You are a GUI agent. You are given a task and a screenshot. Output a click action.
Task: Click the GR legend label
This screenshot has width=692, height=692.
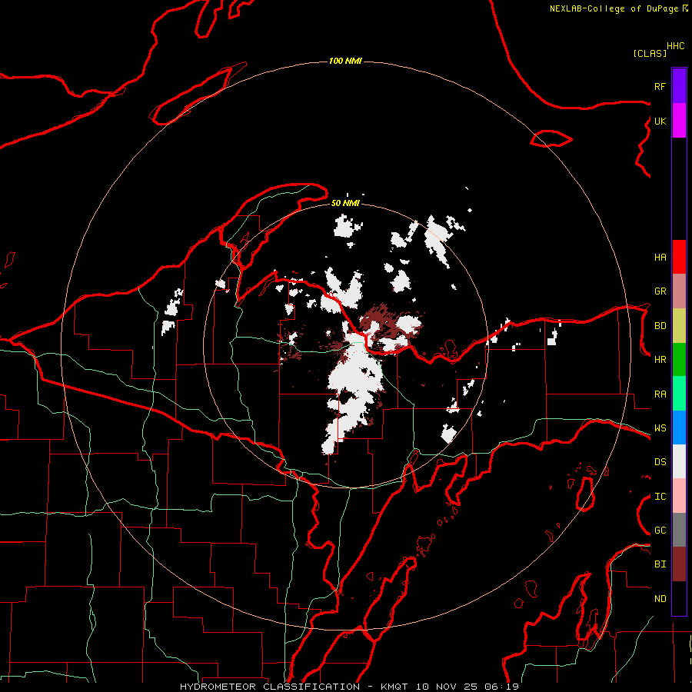pyautogui.click(x=660, y=291)
